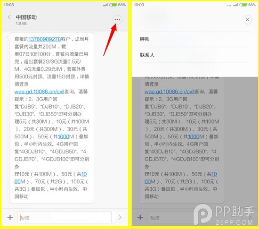Screen dimensions: 259x229
Task: Tap the plus attachment icon in right screen
Action: click(140, 217)
